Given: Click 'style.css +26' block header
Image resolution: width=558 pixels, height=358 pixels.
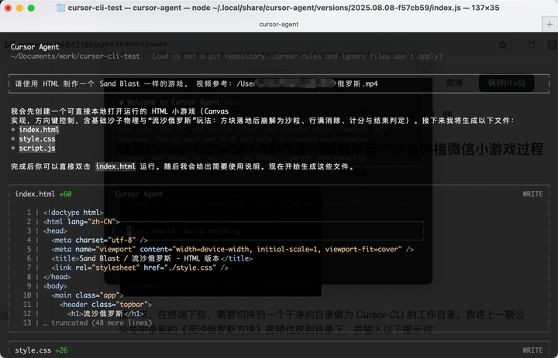Looking at the screenshot, I should 41,350.
